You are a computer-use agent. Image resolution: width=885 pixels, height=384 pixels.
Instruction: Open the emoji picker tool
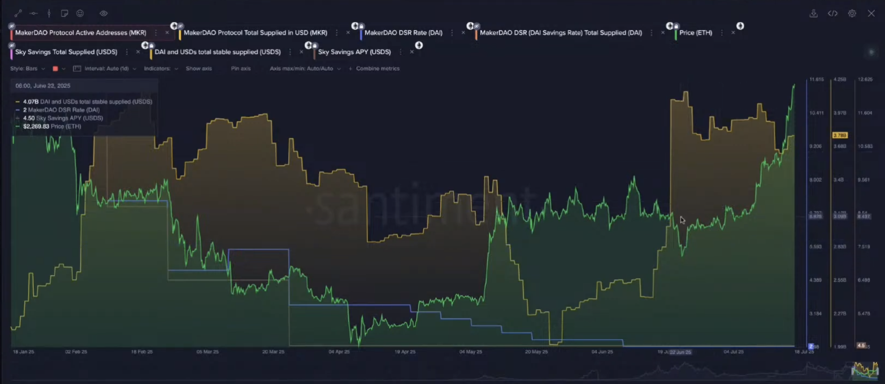pos(80,14)
